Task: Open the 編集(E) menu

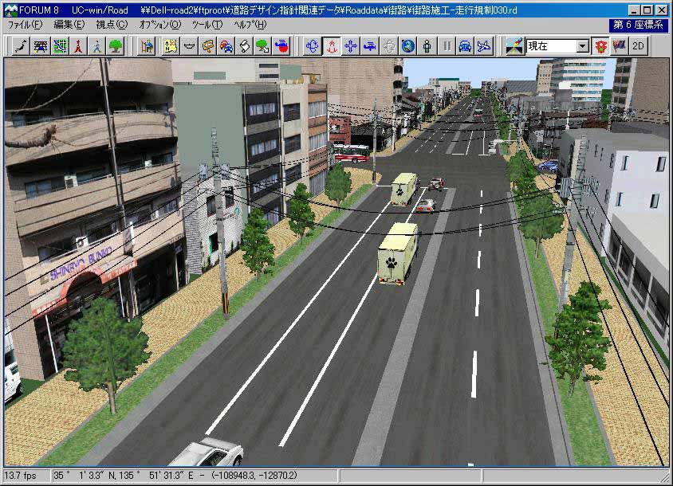Action: (x=69, y=25)
